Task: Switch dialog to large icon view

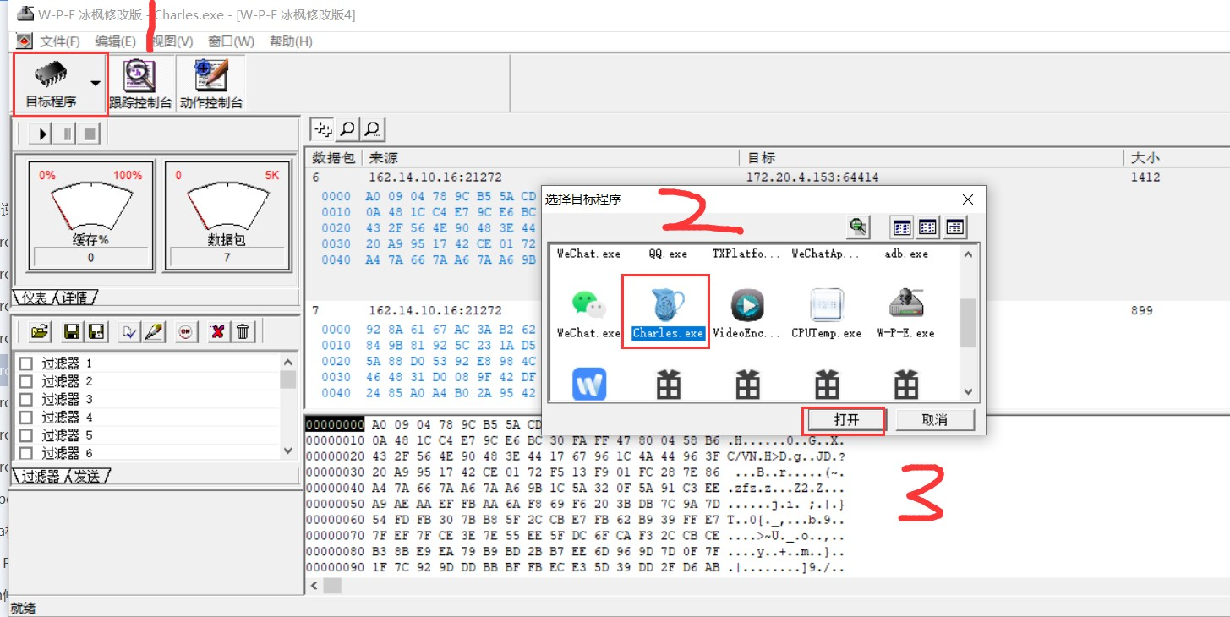Action: [902, 226]
